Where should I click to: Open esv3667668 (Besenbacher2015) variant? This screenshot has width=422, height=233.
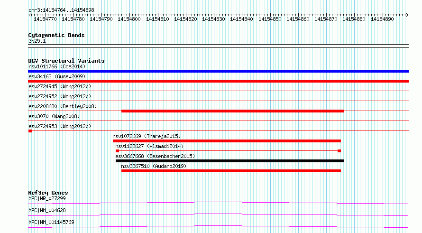(x=155, y=156)
